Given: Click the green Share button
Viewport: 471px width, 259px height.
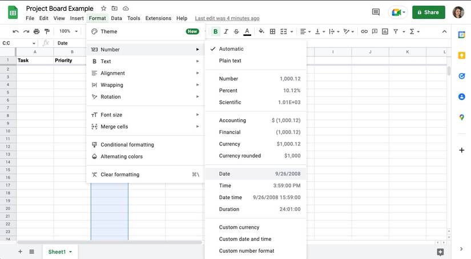Looking at the screenshot, I should click(x=428, y=13).
